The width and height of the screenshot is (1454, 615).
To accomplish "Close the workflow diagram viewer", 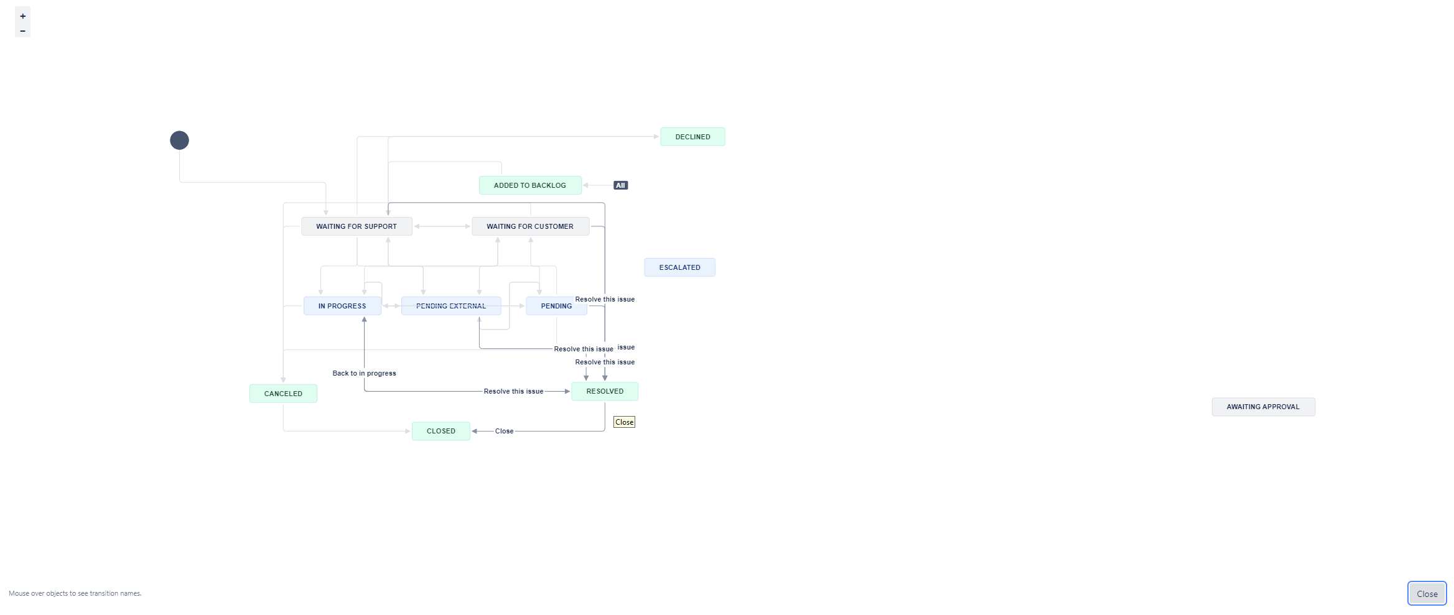I will 1427,593.
